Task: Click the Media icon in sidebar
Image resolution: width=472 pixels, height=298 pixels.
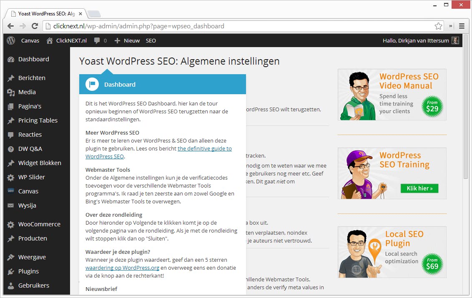Action: pos(11,93)
